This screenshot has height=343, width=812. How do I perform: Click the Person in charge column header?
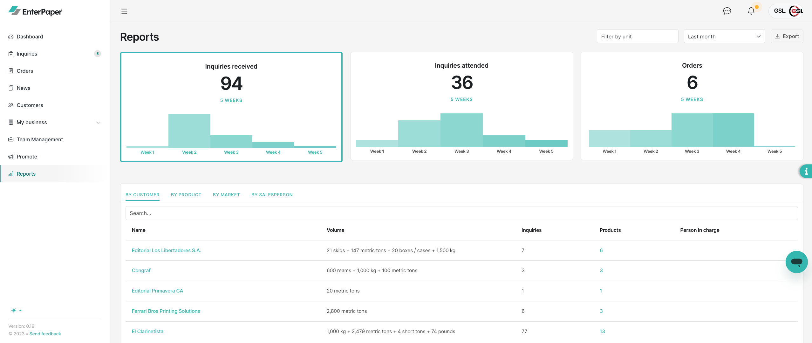tap(699, 230)
